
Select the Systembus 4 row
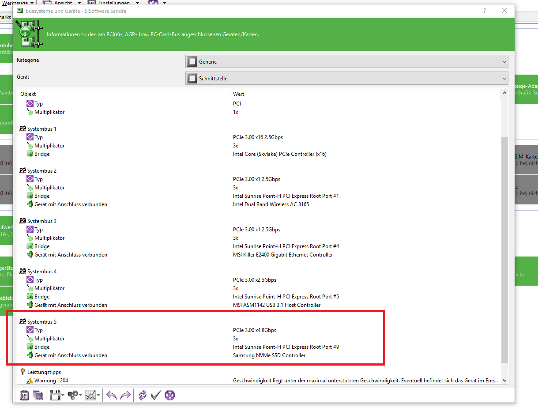259,271
